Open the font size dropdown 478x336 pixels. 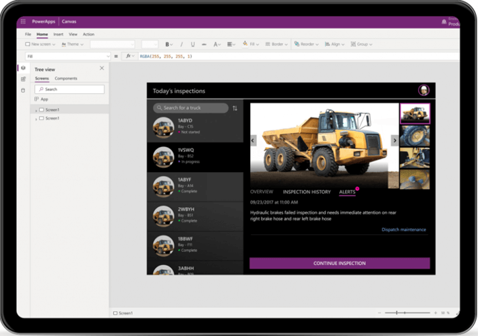pyautogui.click(x=150, y=45)
